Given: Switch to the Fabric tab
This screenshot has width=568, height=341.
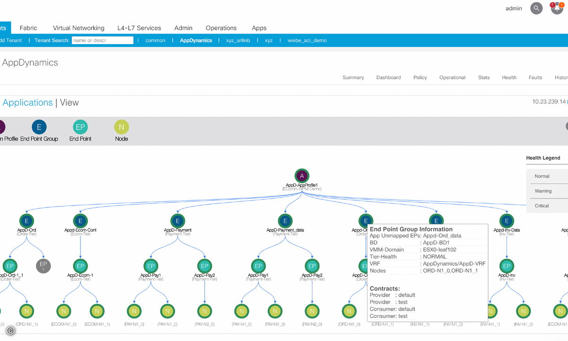Looking at the screenshot, I should [28, 28].
